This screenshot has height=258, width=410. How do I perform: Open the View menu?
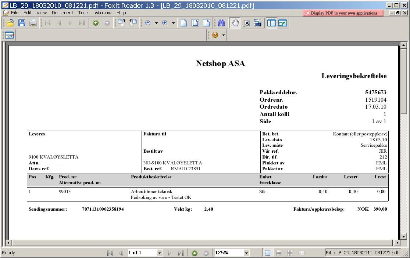click(x=41, y=12)
